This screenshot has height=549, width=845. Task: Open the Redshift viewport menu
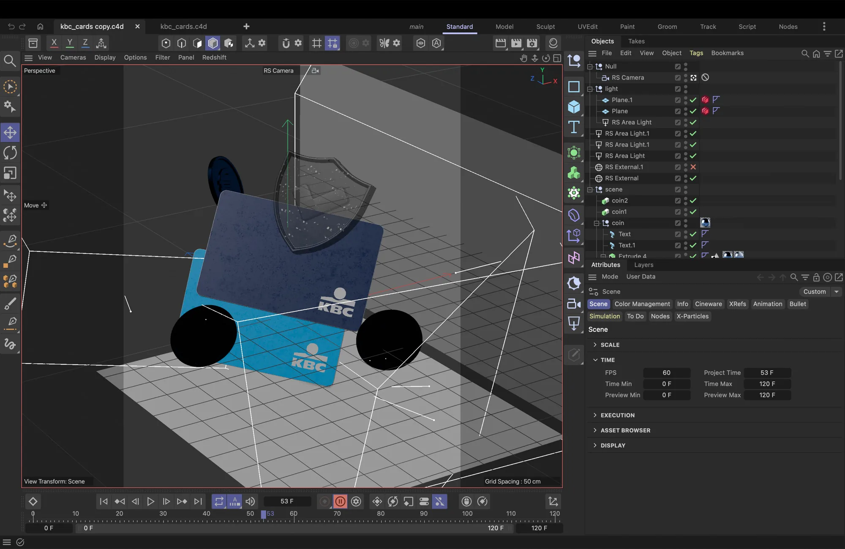tap(214, 57)
